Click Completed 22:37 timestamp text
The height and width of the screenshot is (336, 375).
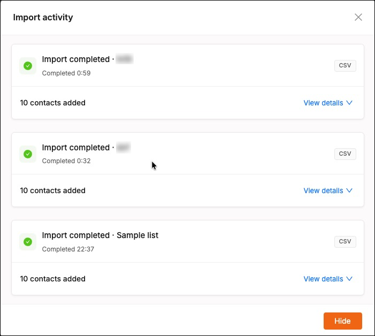point(68,249)
